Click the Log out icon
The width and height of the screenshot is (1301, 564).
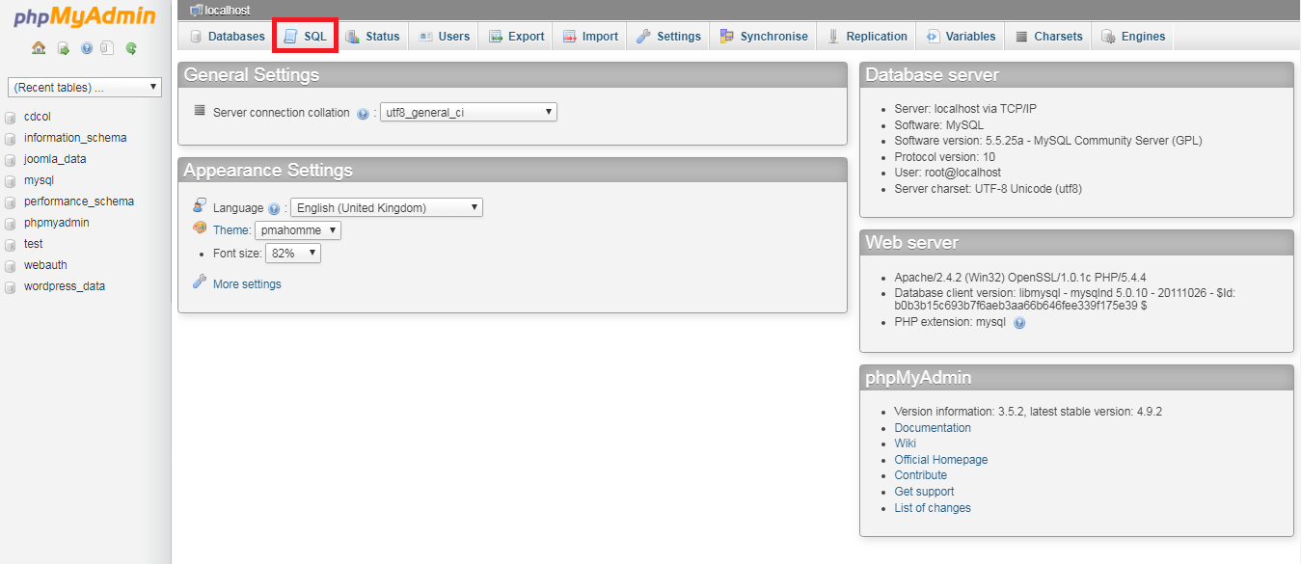tap(63, 48)
